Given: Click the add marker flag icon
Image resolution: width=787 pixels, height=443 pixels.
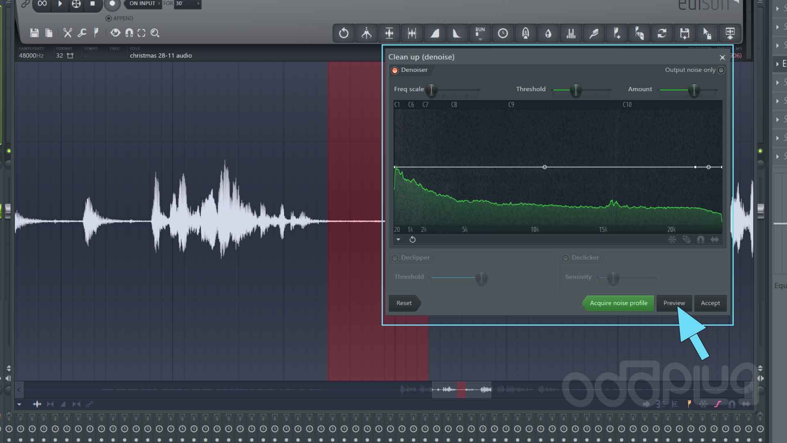Looking at the screenshot, I should (616, 33).
